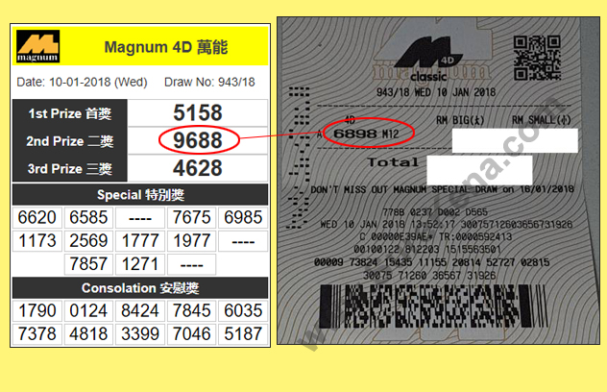This screenshot has height=392, width=607.
Task: Click consolation number 7378
Action: (x=37, y=334)
